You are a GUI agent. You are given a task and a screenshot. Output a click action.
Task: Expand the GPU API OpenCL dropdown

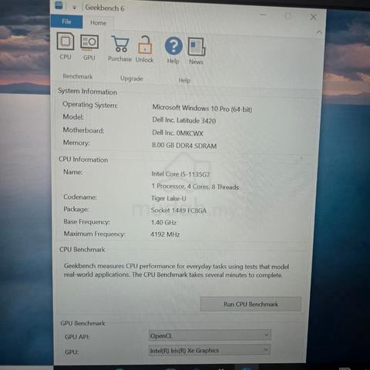[x=210, y=335]
